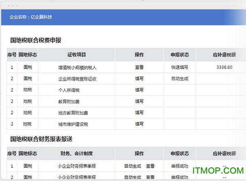Click 查看 for 增值税小规模纳税人 row
Viewport: 246px width, 181px height.
pos(139,67)
